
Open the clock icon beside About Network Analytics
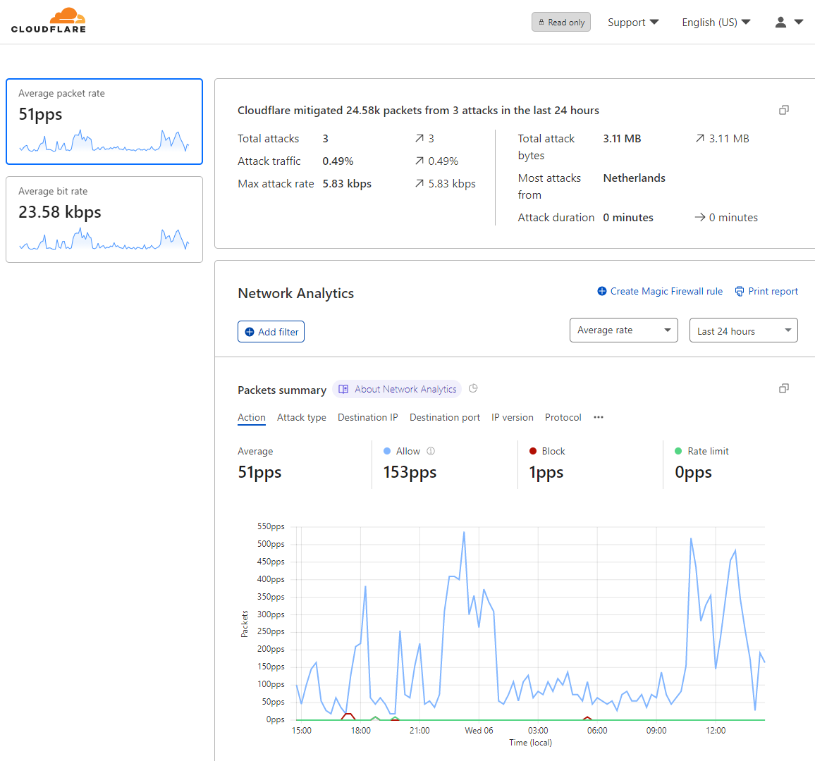click(472, 388)
